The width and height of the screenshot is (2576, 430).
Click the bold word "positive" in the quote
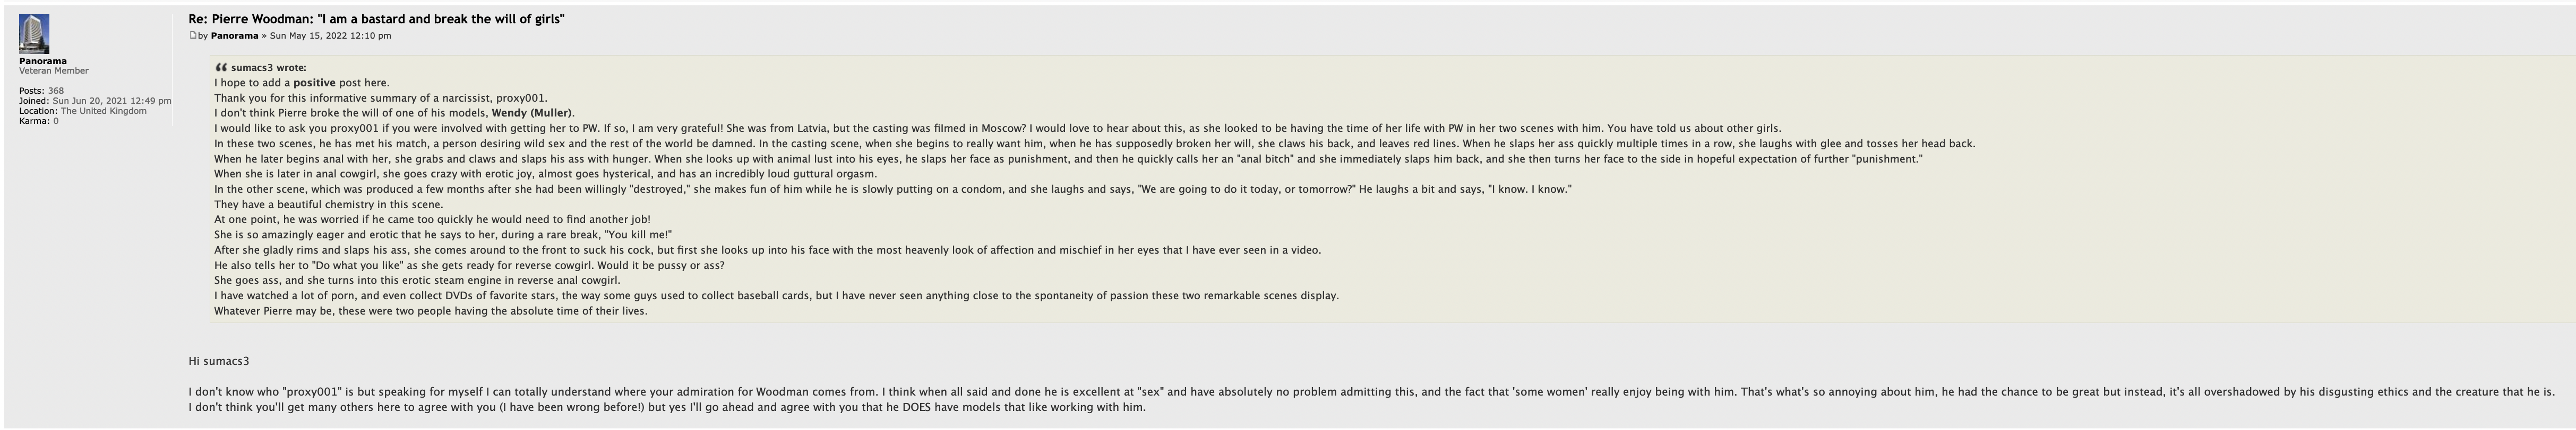coord(314,83)
